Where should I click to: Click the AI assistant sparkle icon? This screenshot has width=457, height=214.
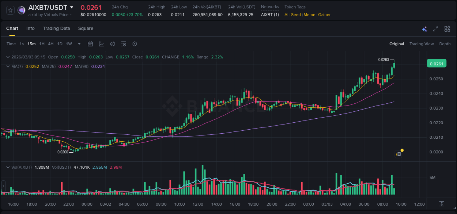coord(424,28)
